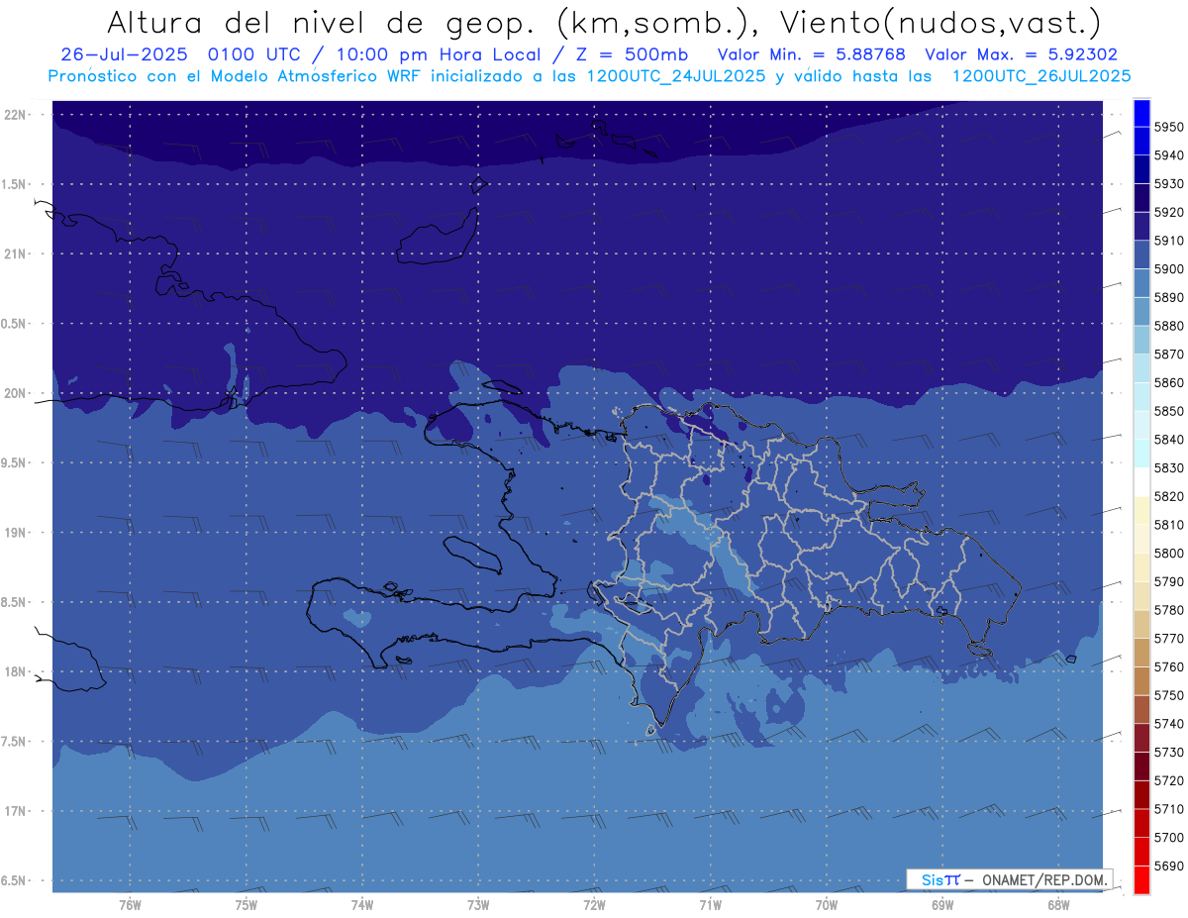Screen dimensions: 1188x918
Task: Click the color swatch between 5870 and 5880
Action: [1140, 340]
